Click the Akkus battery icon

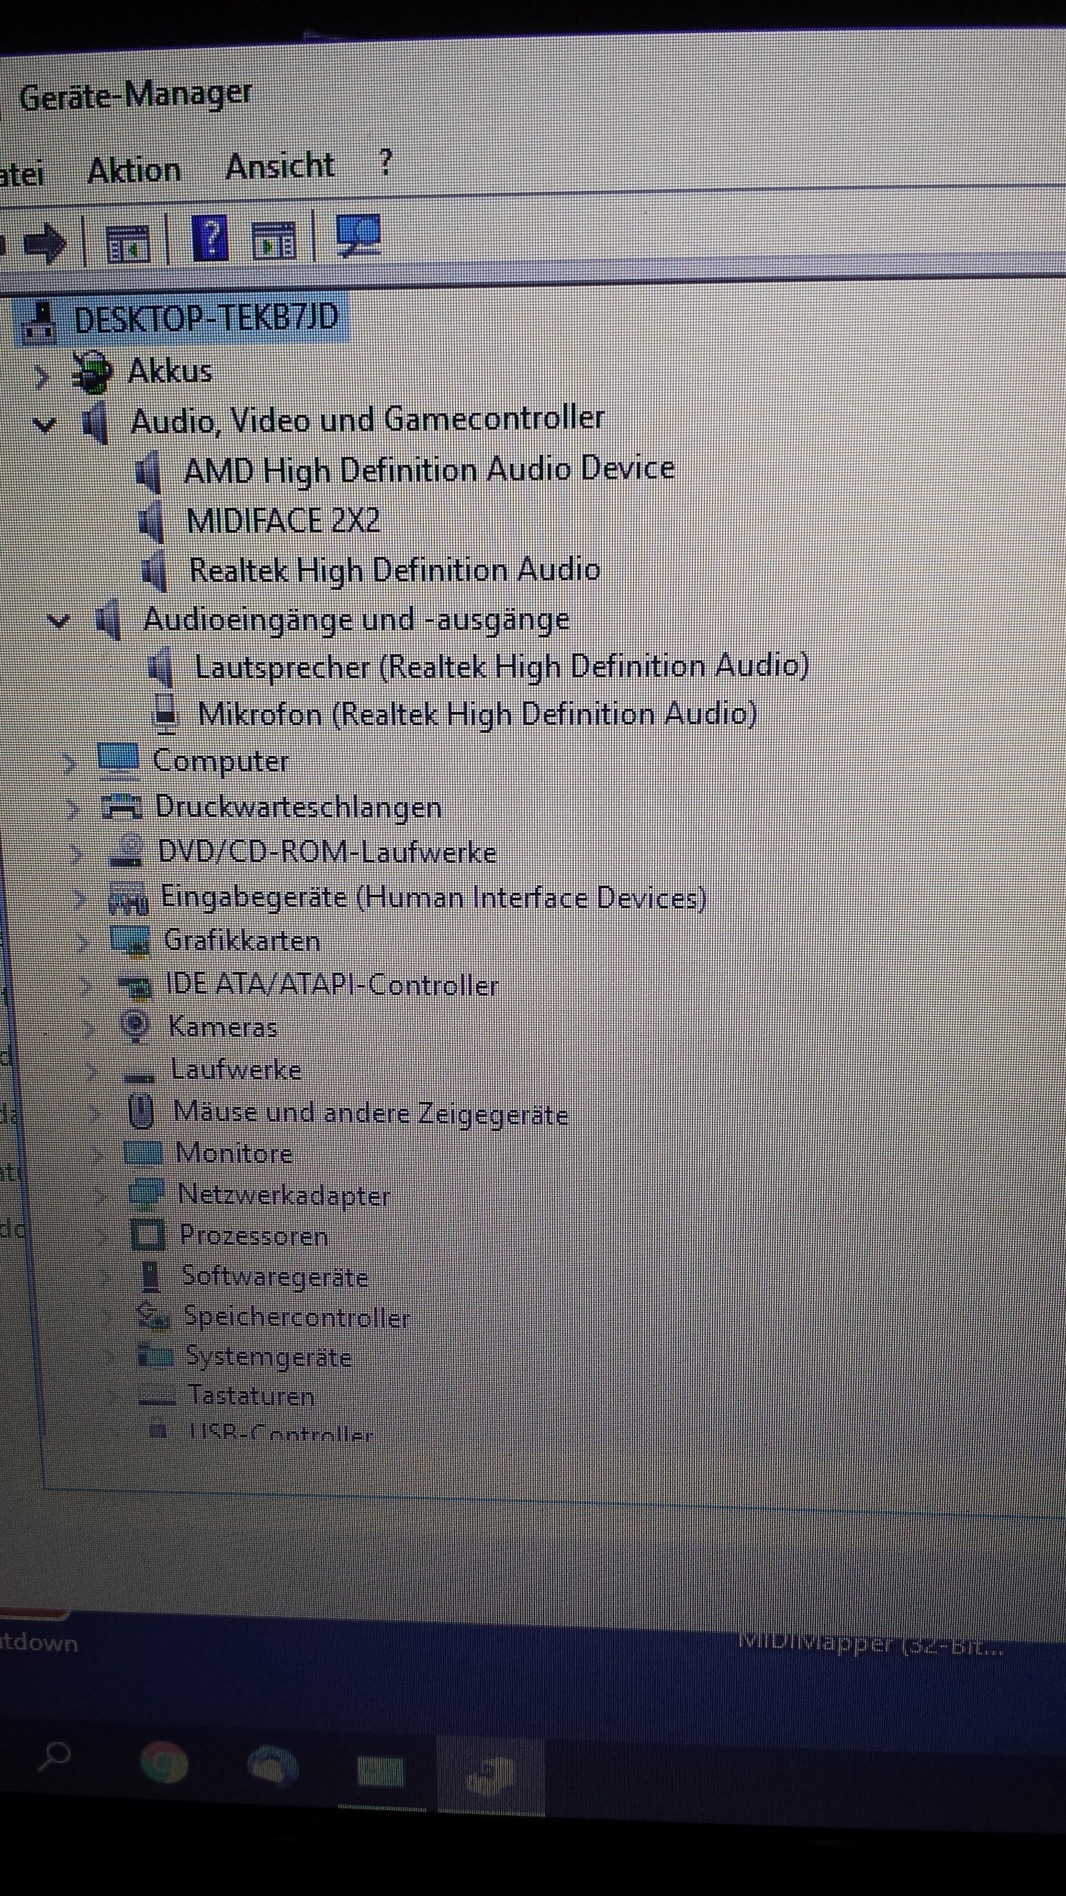[92, 372]
